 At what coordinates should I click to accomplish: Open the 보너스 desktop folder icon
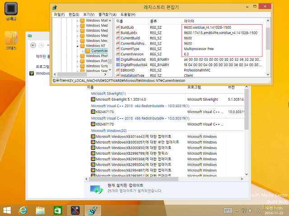11,40
